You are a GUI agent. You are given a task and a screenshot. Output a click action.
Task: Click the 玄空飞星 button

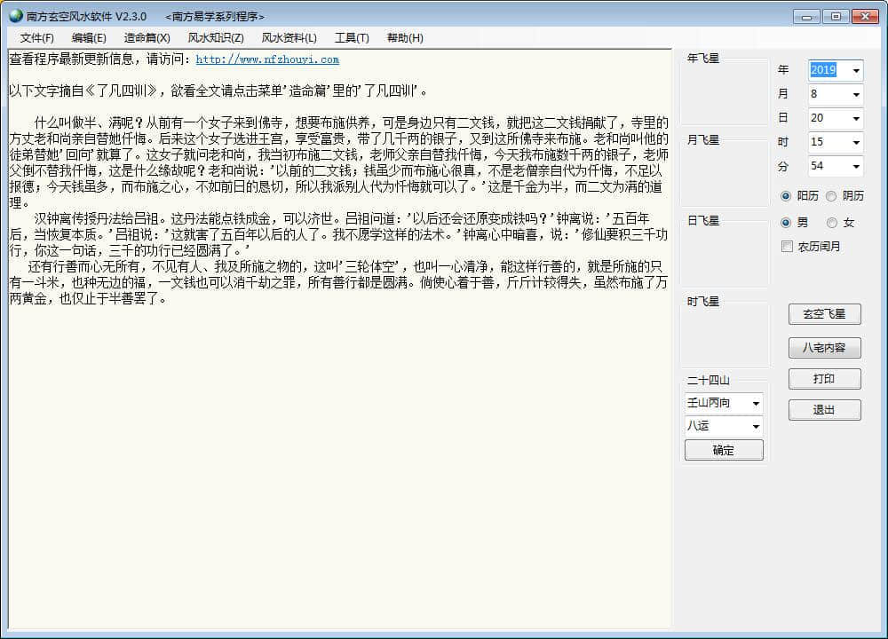coord(824,314)
